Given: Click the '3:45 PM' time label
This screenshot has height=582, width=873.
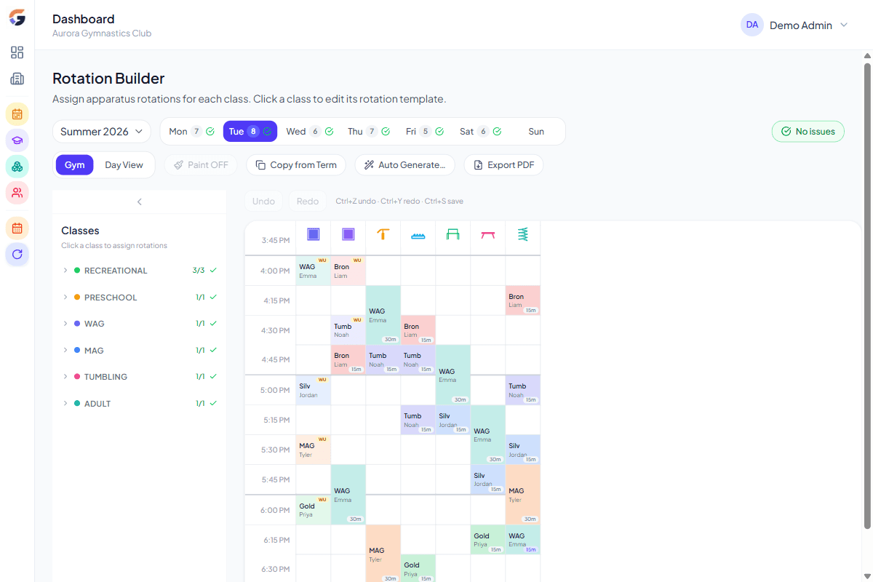Looking at the screenshot, I should 276,240.
